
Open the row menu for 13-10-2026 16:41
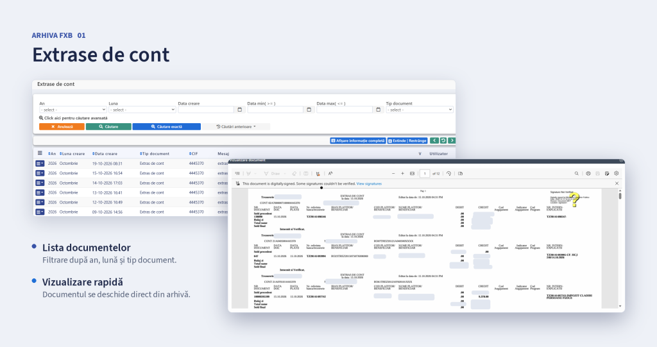(40, 193)
